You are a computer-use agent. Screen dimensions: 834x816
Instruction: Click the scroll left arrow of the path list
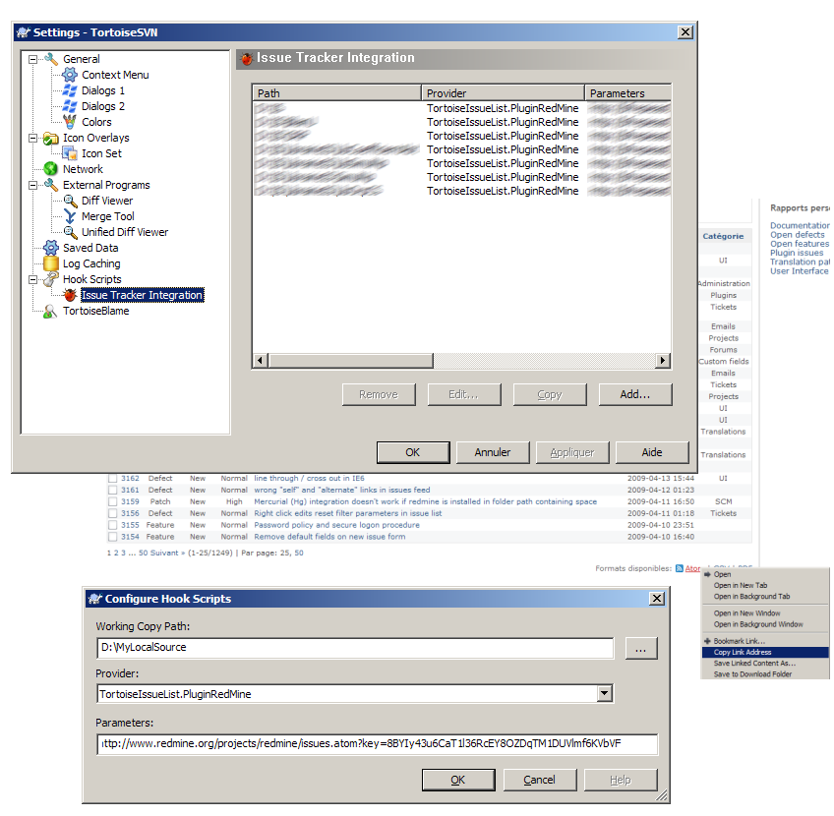click(260, 361)
